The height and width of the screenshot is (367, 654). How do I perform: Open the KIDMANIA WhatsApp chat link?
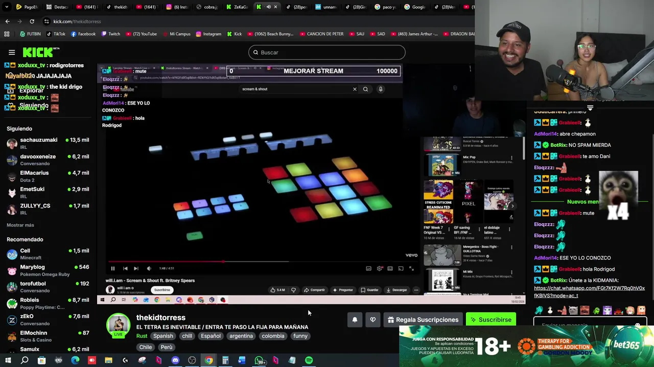click(589, 292)
